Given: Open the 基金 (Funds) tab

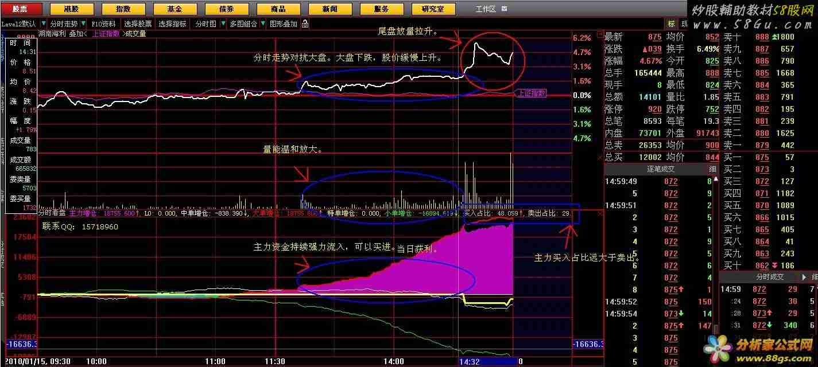Looking at the screenshot, I should pyautogui.click(x=175, y=9).
